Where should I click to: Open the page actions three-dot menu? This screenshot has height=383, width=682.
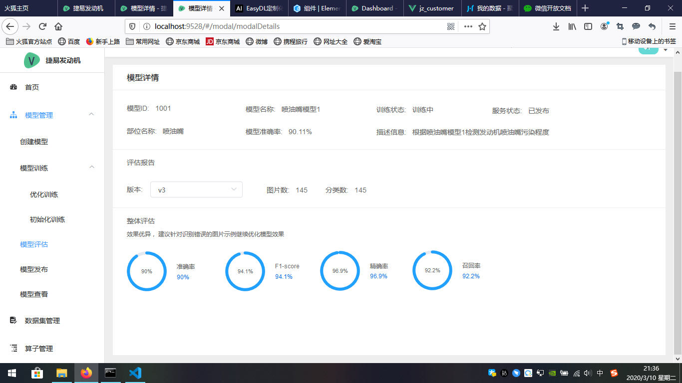[x=468, y=26]
